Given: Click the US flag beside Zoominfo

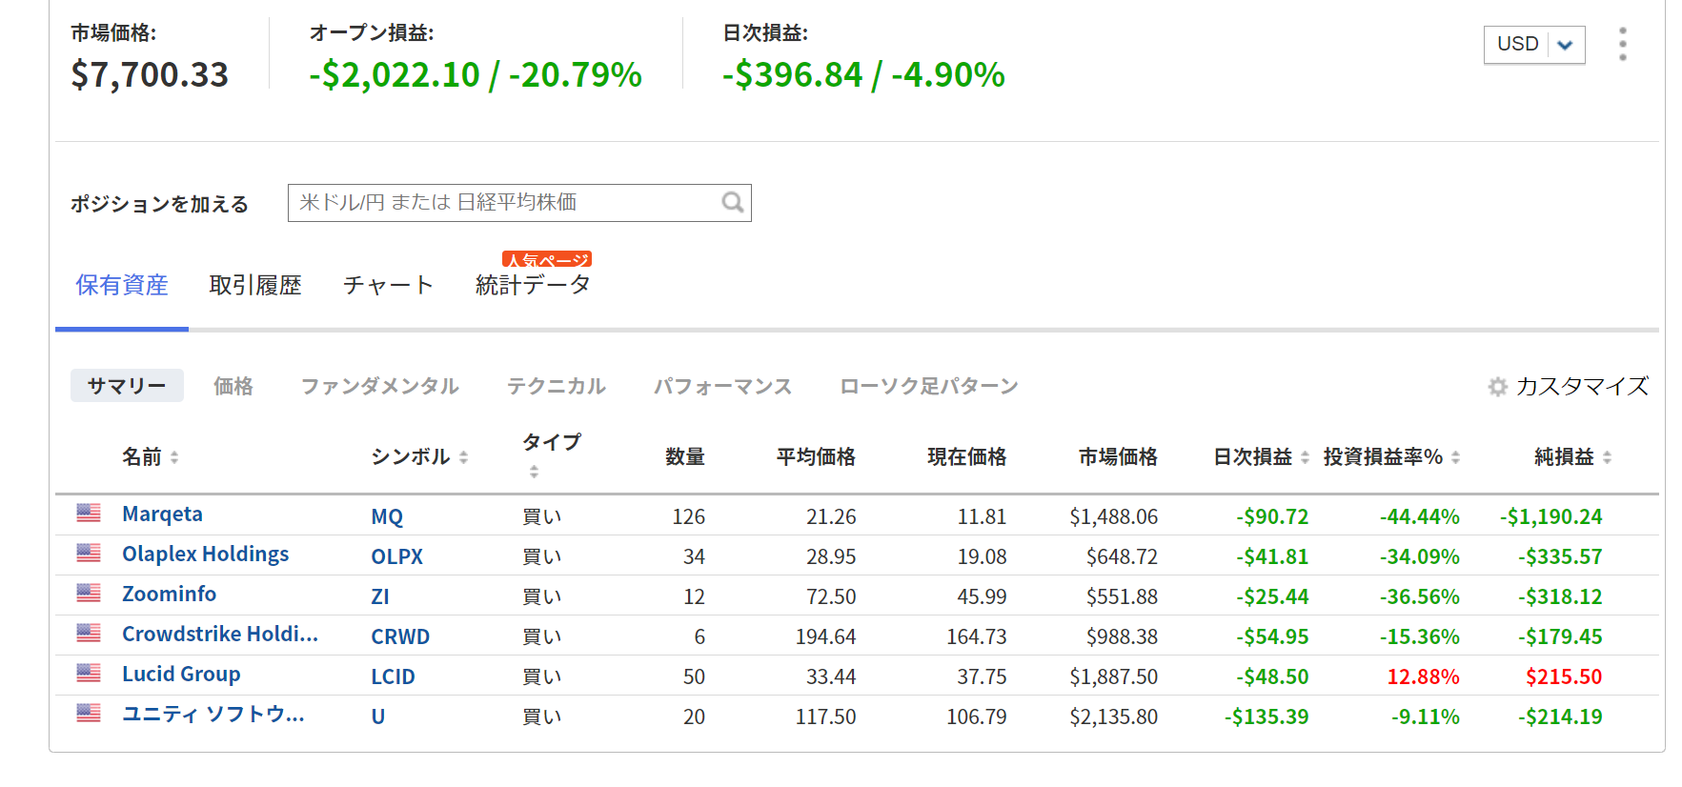Looking at the screenshot, I should click(x=89, y=593).
